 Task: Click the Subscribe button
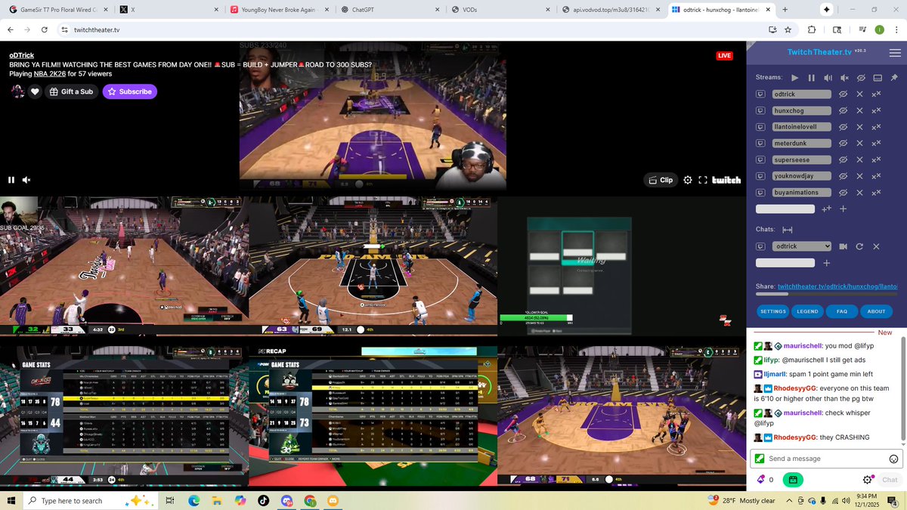129,91
